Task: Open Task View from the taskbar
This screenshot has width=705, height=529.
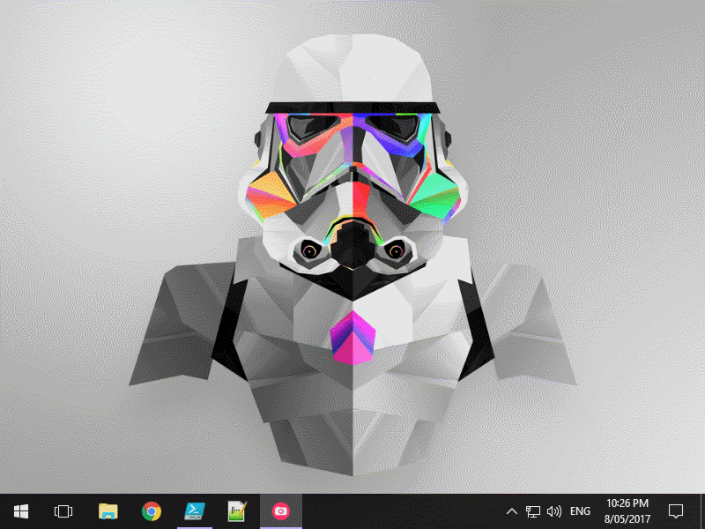Action: [x=63, y=510]
